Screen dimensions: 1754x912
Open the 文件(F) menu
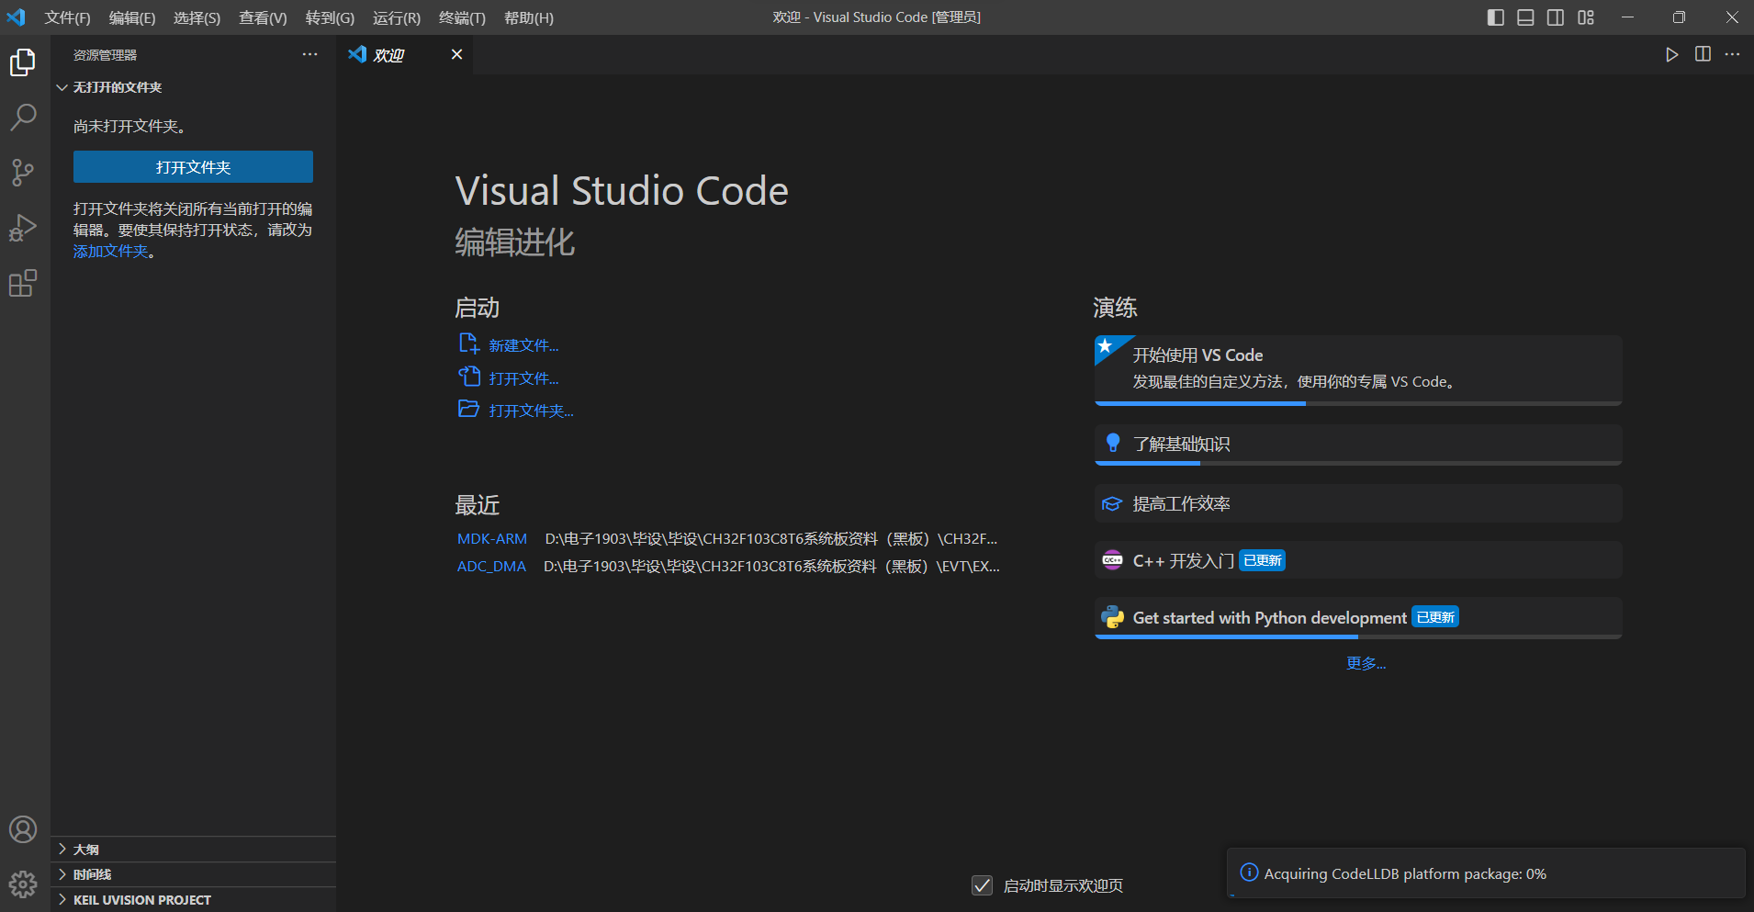click(67, 17)
